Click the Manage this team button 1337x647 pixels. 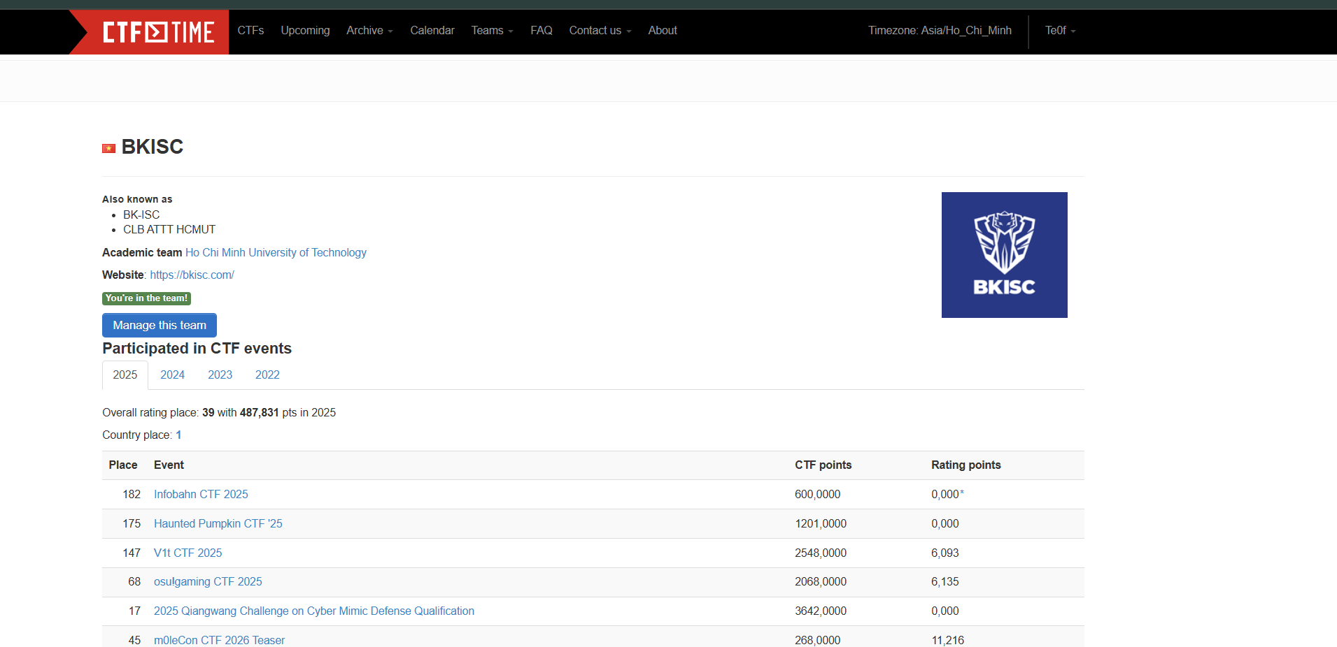click(160, 326)
